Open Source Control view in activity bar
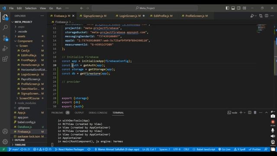The image size is (277, 156). pyautogui.click(x=5, y=38)
